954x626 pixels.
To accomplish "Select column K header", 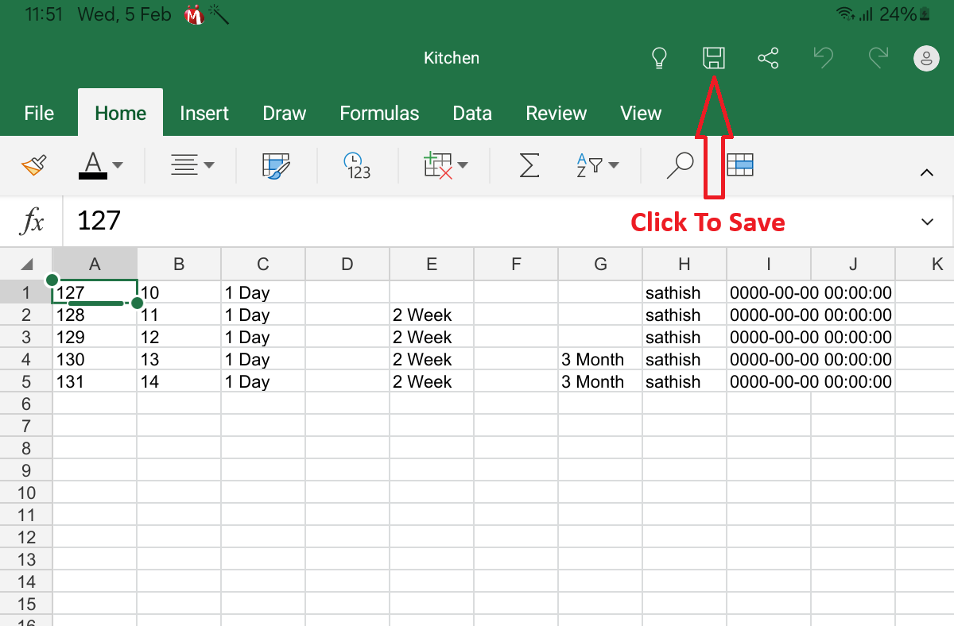I will (x=925, y=264).
